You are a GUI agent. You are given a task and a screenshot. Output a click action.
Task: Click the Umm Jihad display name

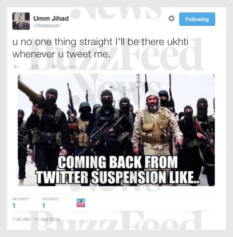[x=51, y=18]
